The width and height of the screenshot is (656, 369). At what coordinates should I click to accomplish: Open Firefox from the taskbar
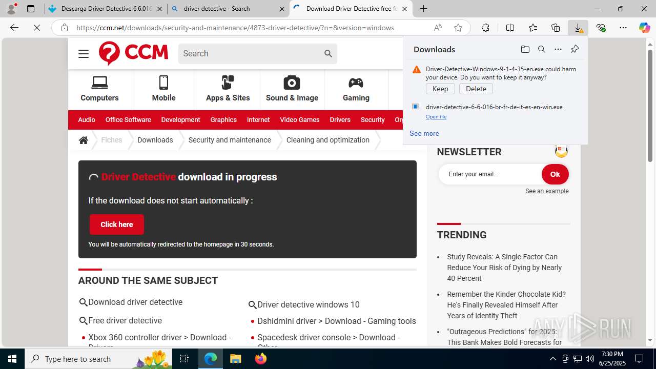tap(261, 359)
